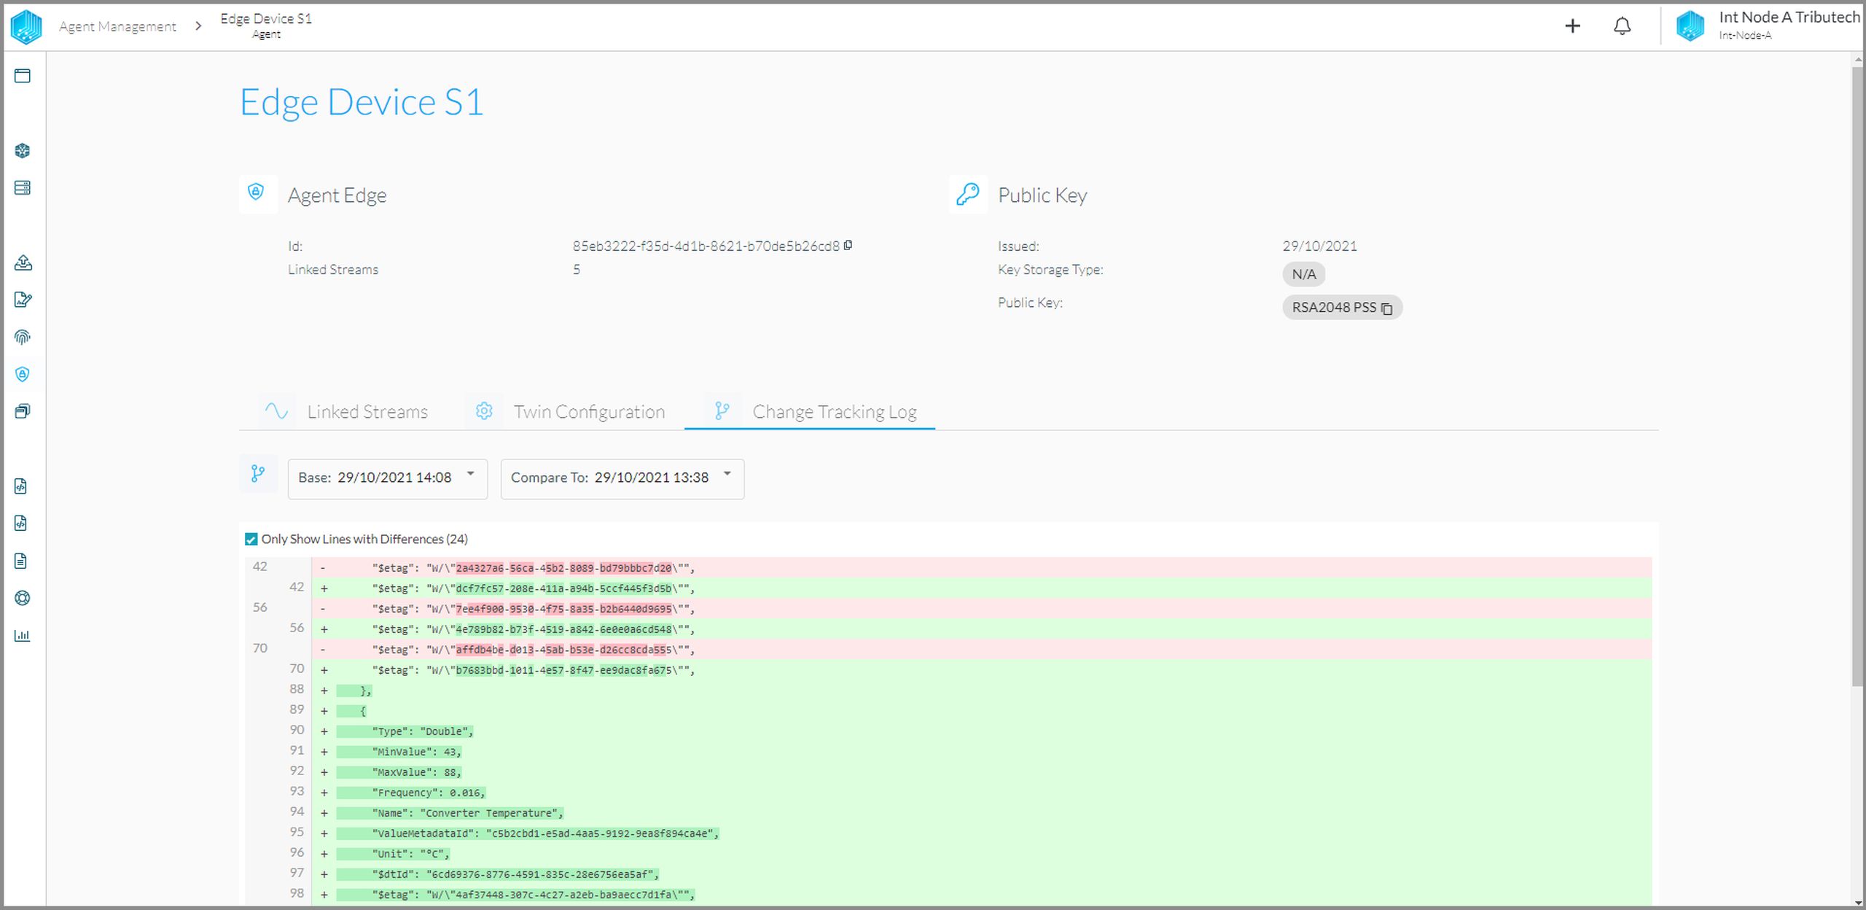
Task: Go back to Agent Management breadcrumb
Action: (x=117, y=26)
